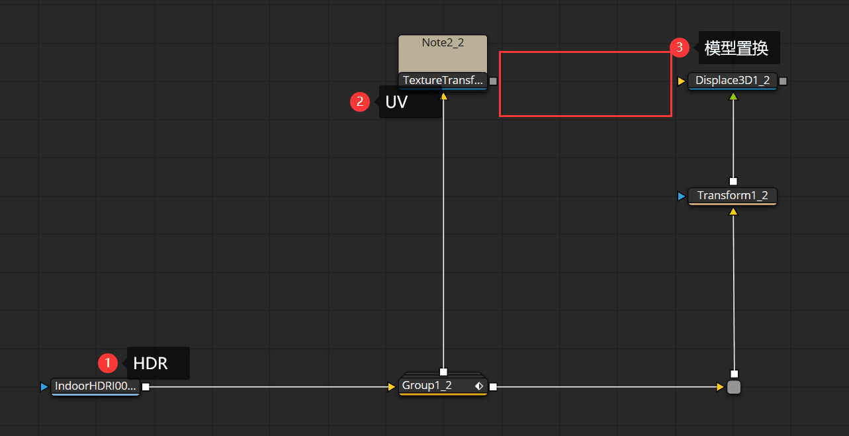The width and height of the screenshot is (849, 436).
Task: Click the yellow input arrow on Group1_2
Action: click(392, 387)
